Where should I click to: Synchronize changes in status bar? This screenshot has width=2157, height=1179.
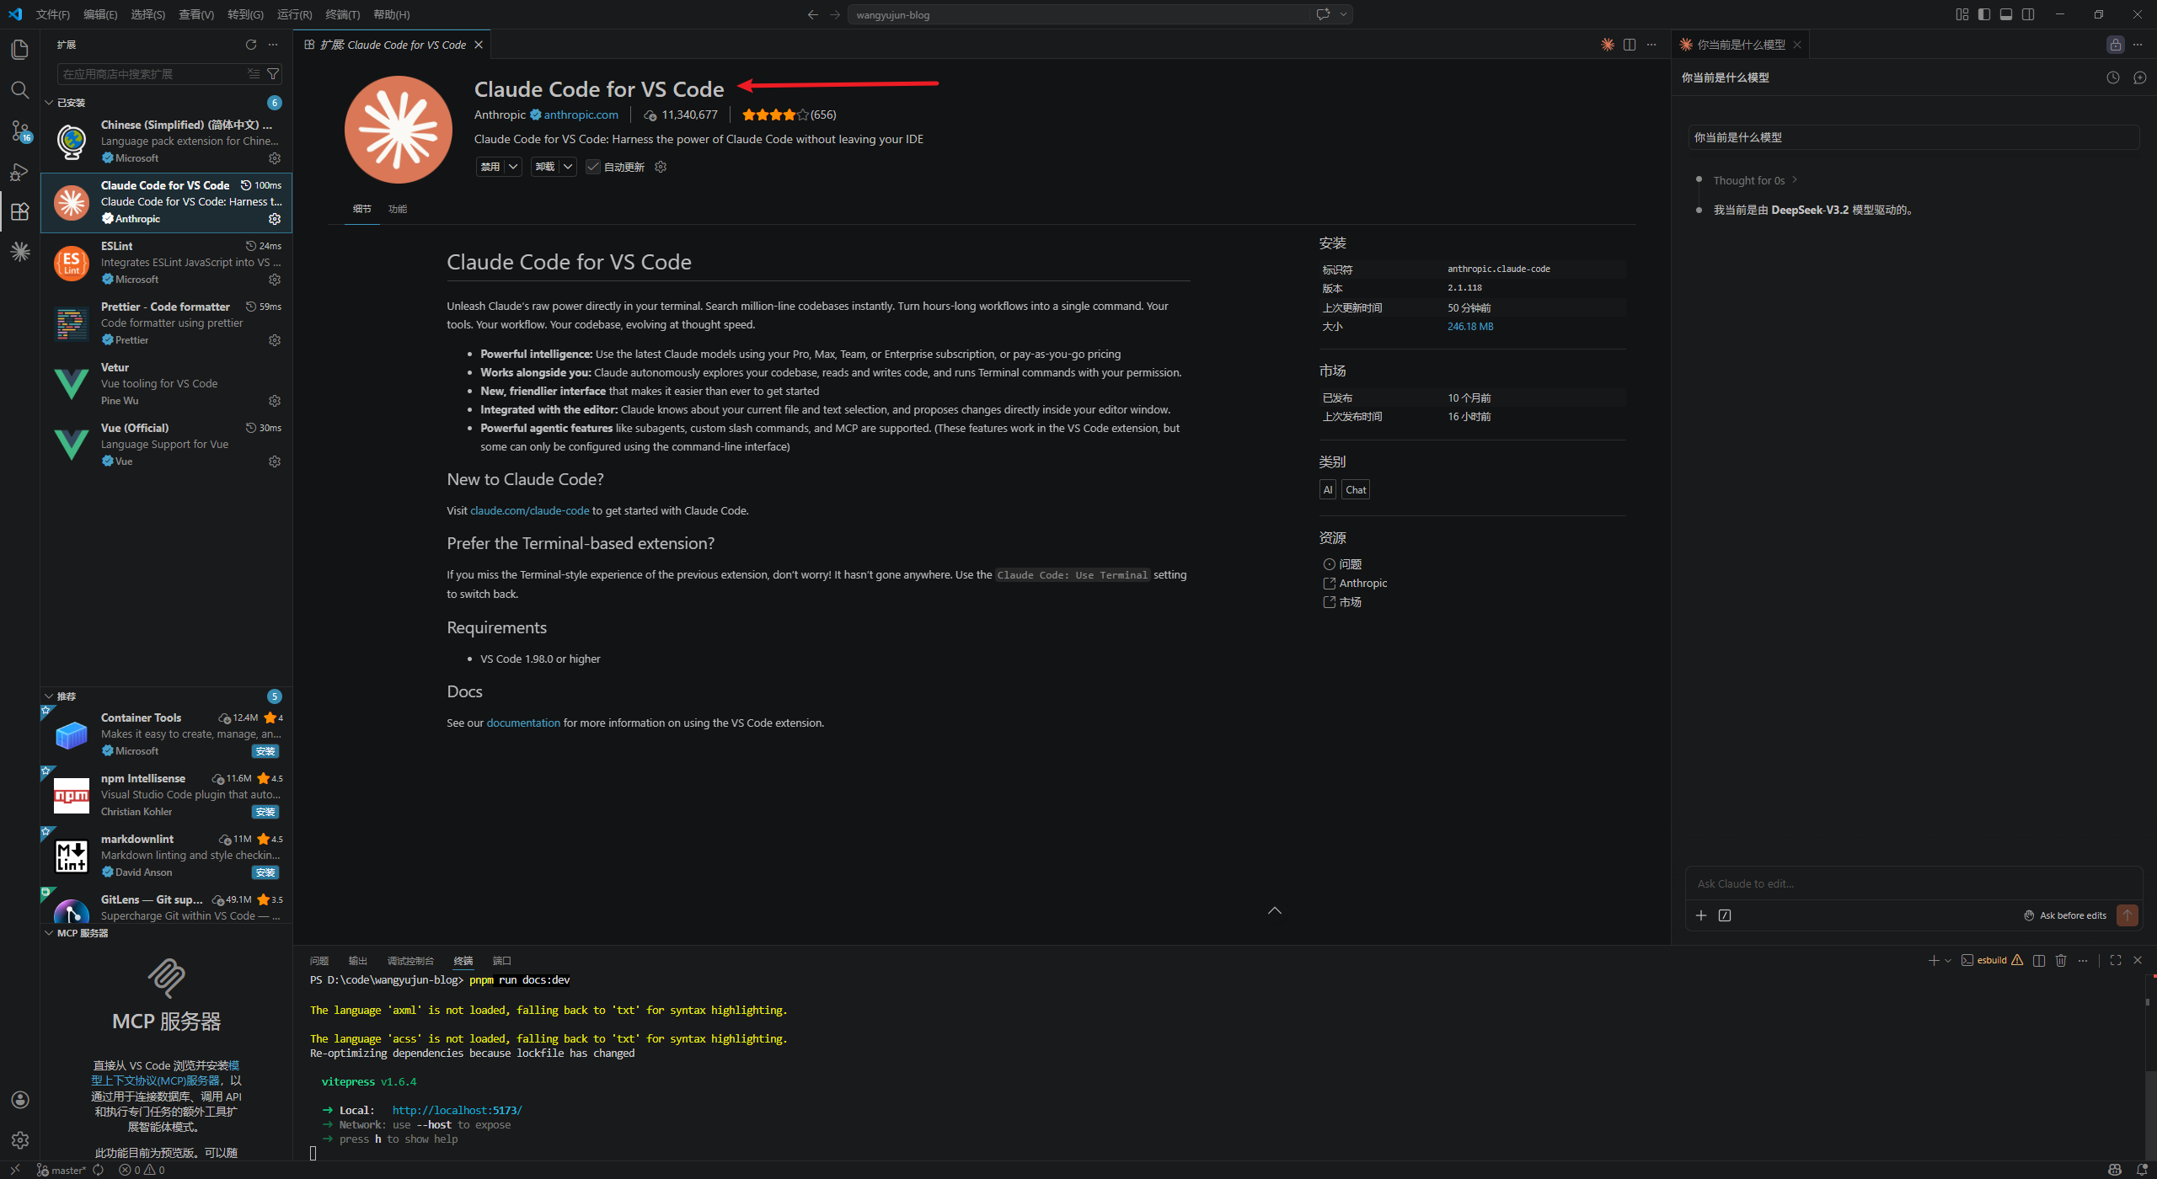click(99, 1170)
